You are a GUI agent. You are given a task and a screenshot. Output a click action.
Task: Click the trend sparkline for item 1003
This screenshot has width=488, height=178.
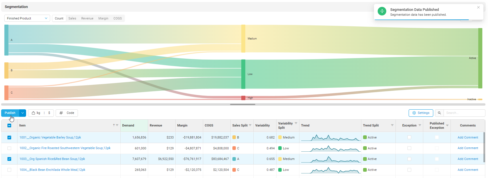coord(330,159)
